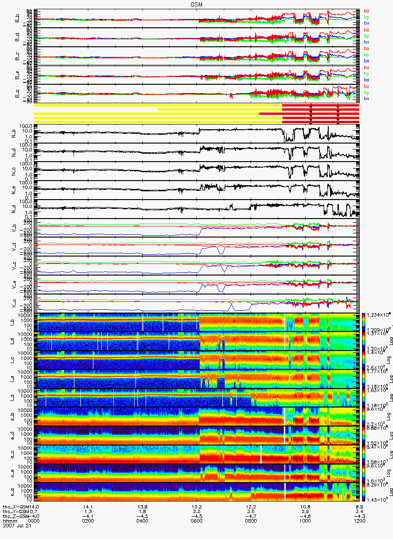Click the bx legend label beside B_b
This screenshot has width=393, height=539.
pos(367,23)
